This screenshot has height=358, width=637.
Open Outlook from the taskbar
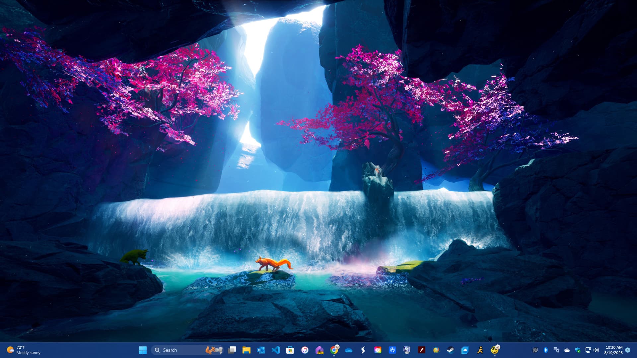pos(261,350)
